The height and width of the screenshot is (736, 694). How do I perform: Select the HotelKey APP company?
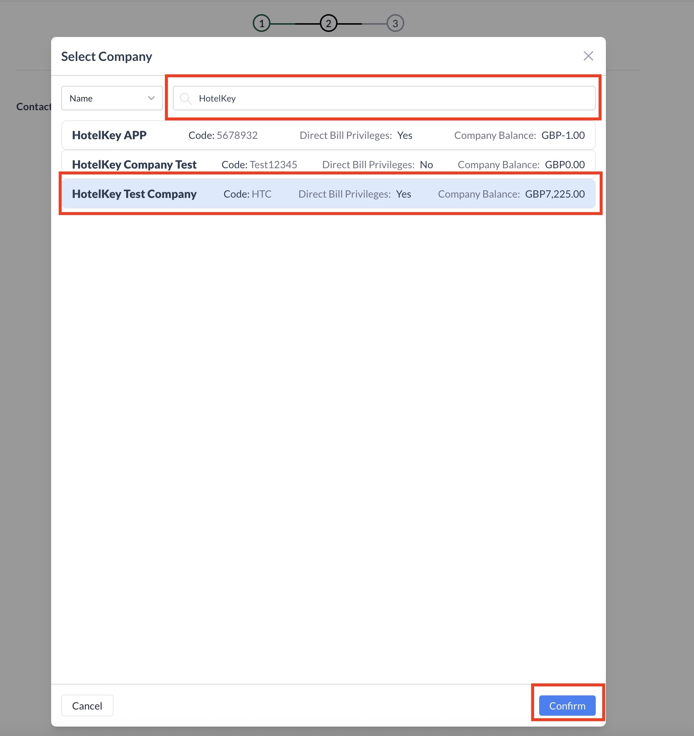point(109,135)
